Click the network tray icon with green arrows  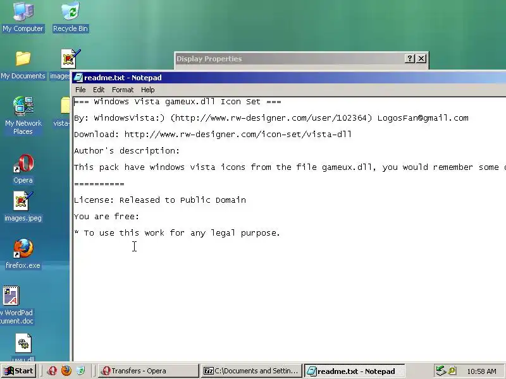pyautogui.click(x=440, y=371)
